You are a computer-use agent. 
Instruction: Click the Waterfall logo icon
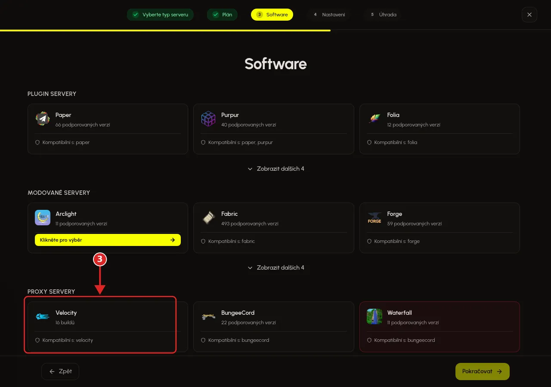tap(375, 316)
